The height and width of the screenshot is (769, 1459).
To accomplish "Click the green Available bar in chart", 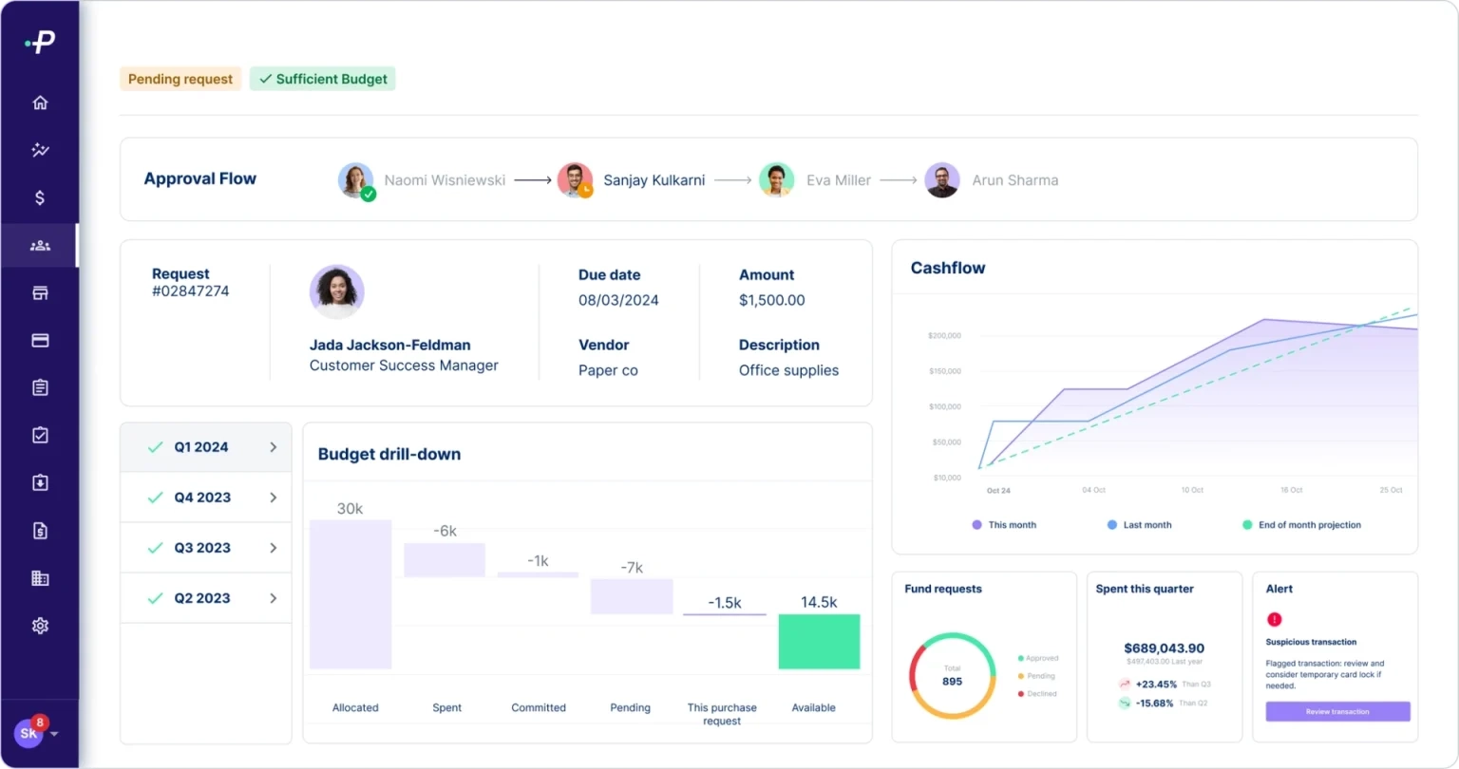I will tap(819, 642).
